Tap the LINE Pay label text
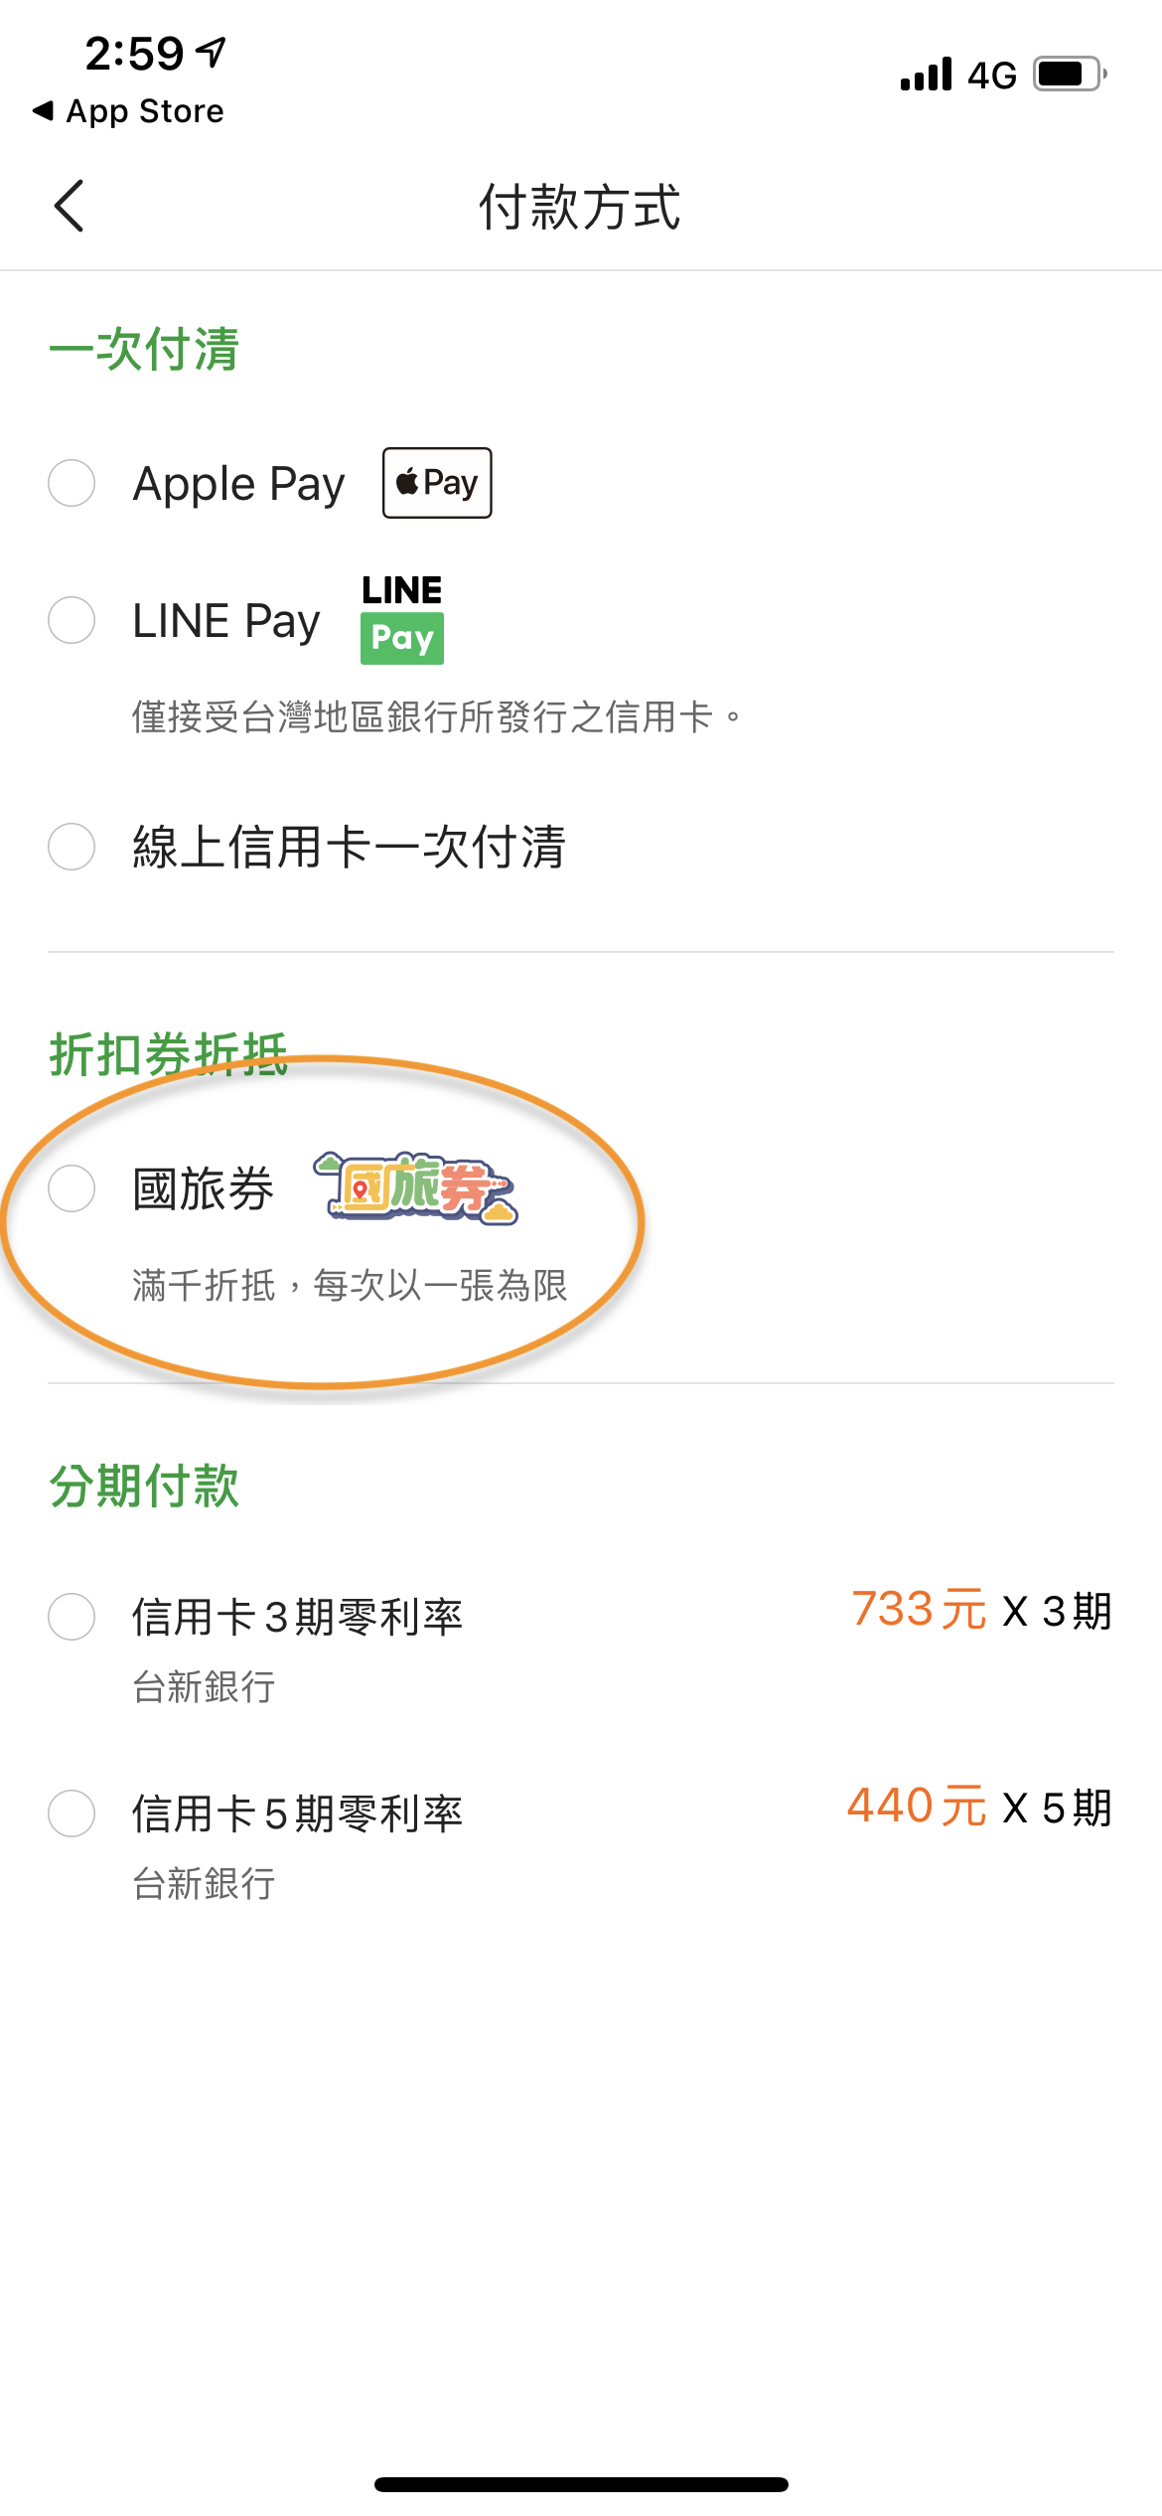Image resolution: width=1162 pixels, height=2516 pixels. click(x=226, y=621)
